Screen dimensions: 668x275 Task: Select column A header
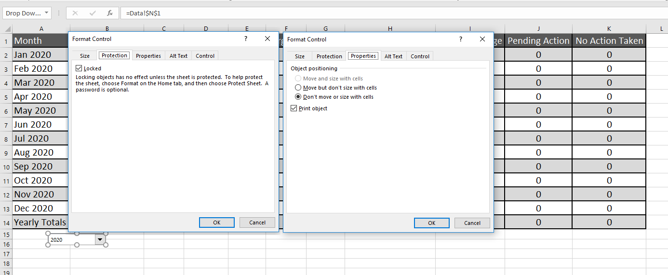pos(41,29)
